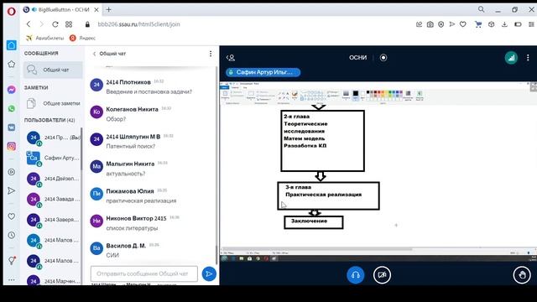Click the raise hand button
Screen dimensions: 537x302
tap(522, 275)
